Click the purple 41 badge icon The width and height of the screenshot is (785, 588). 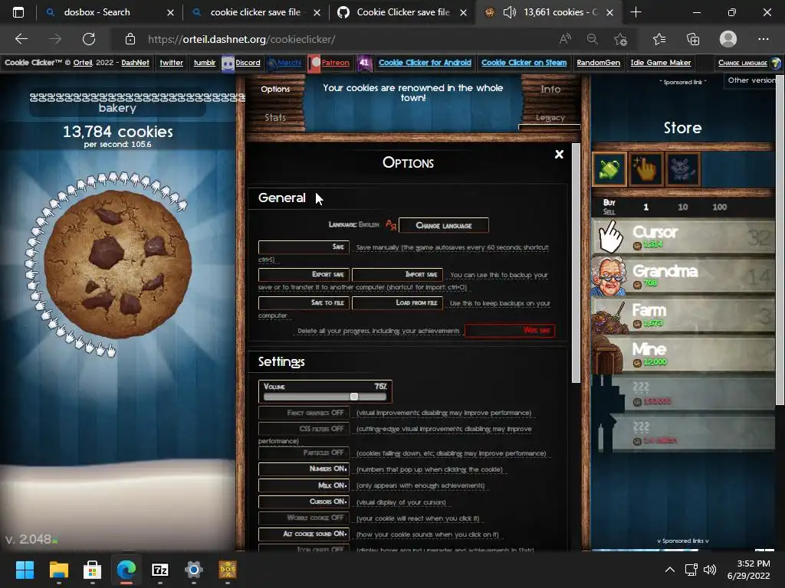364,64
